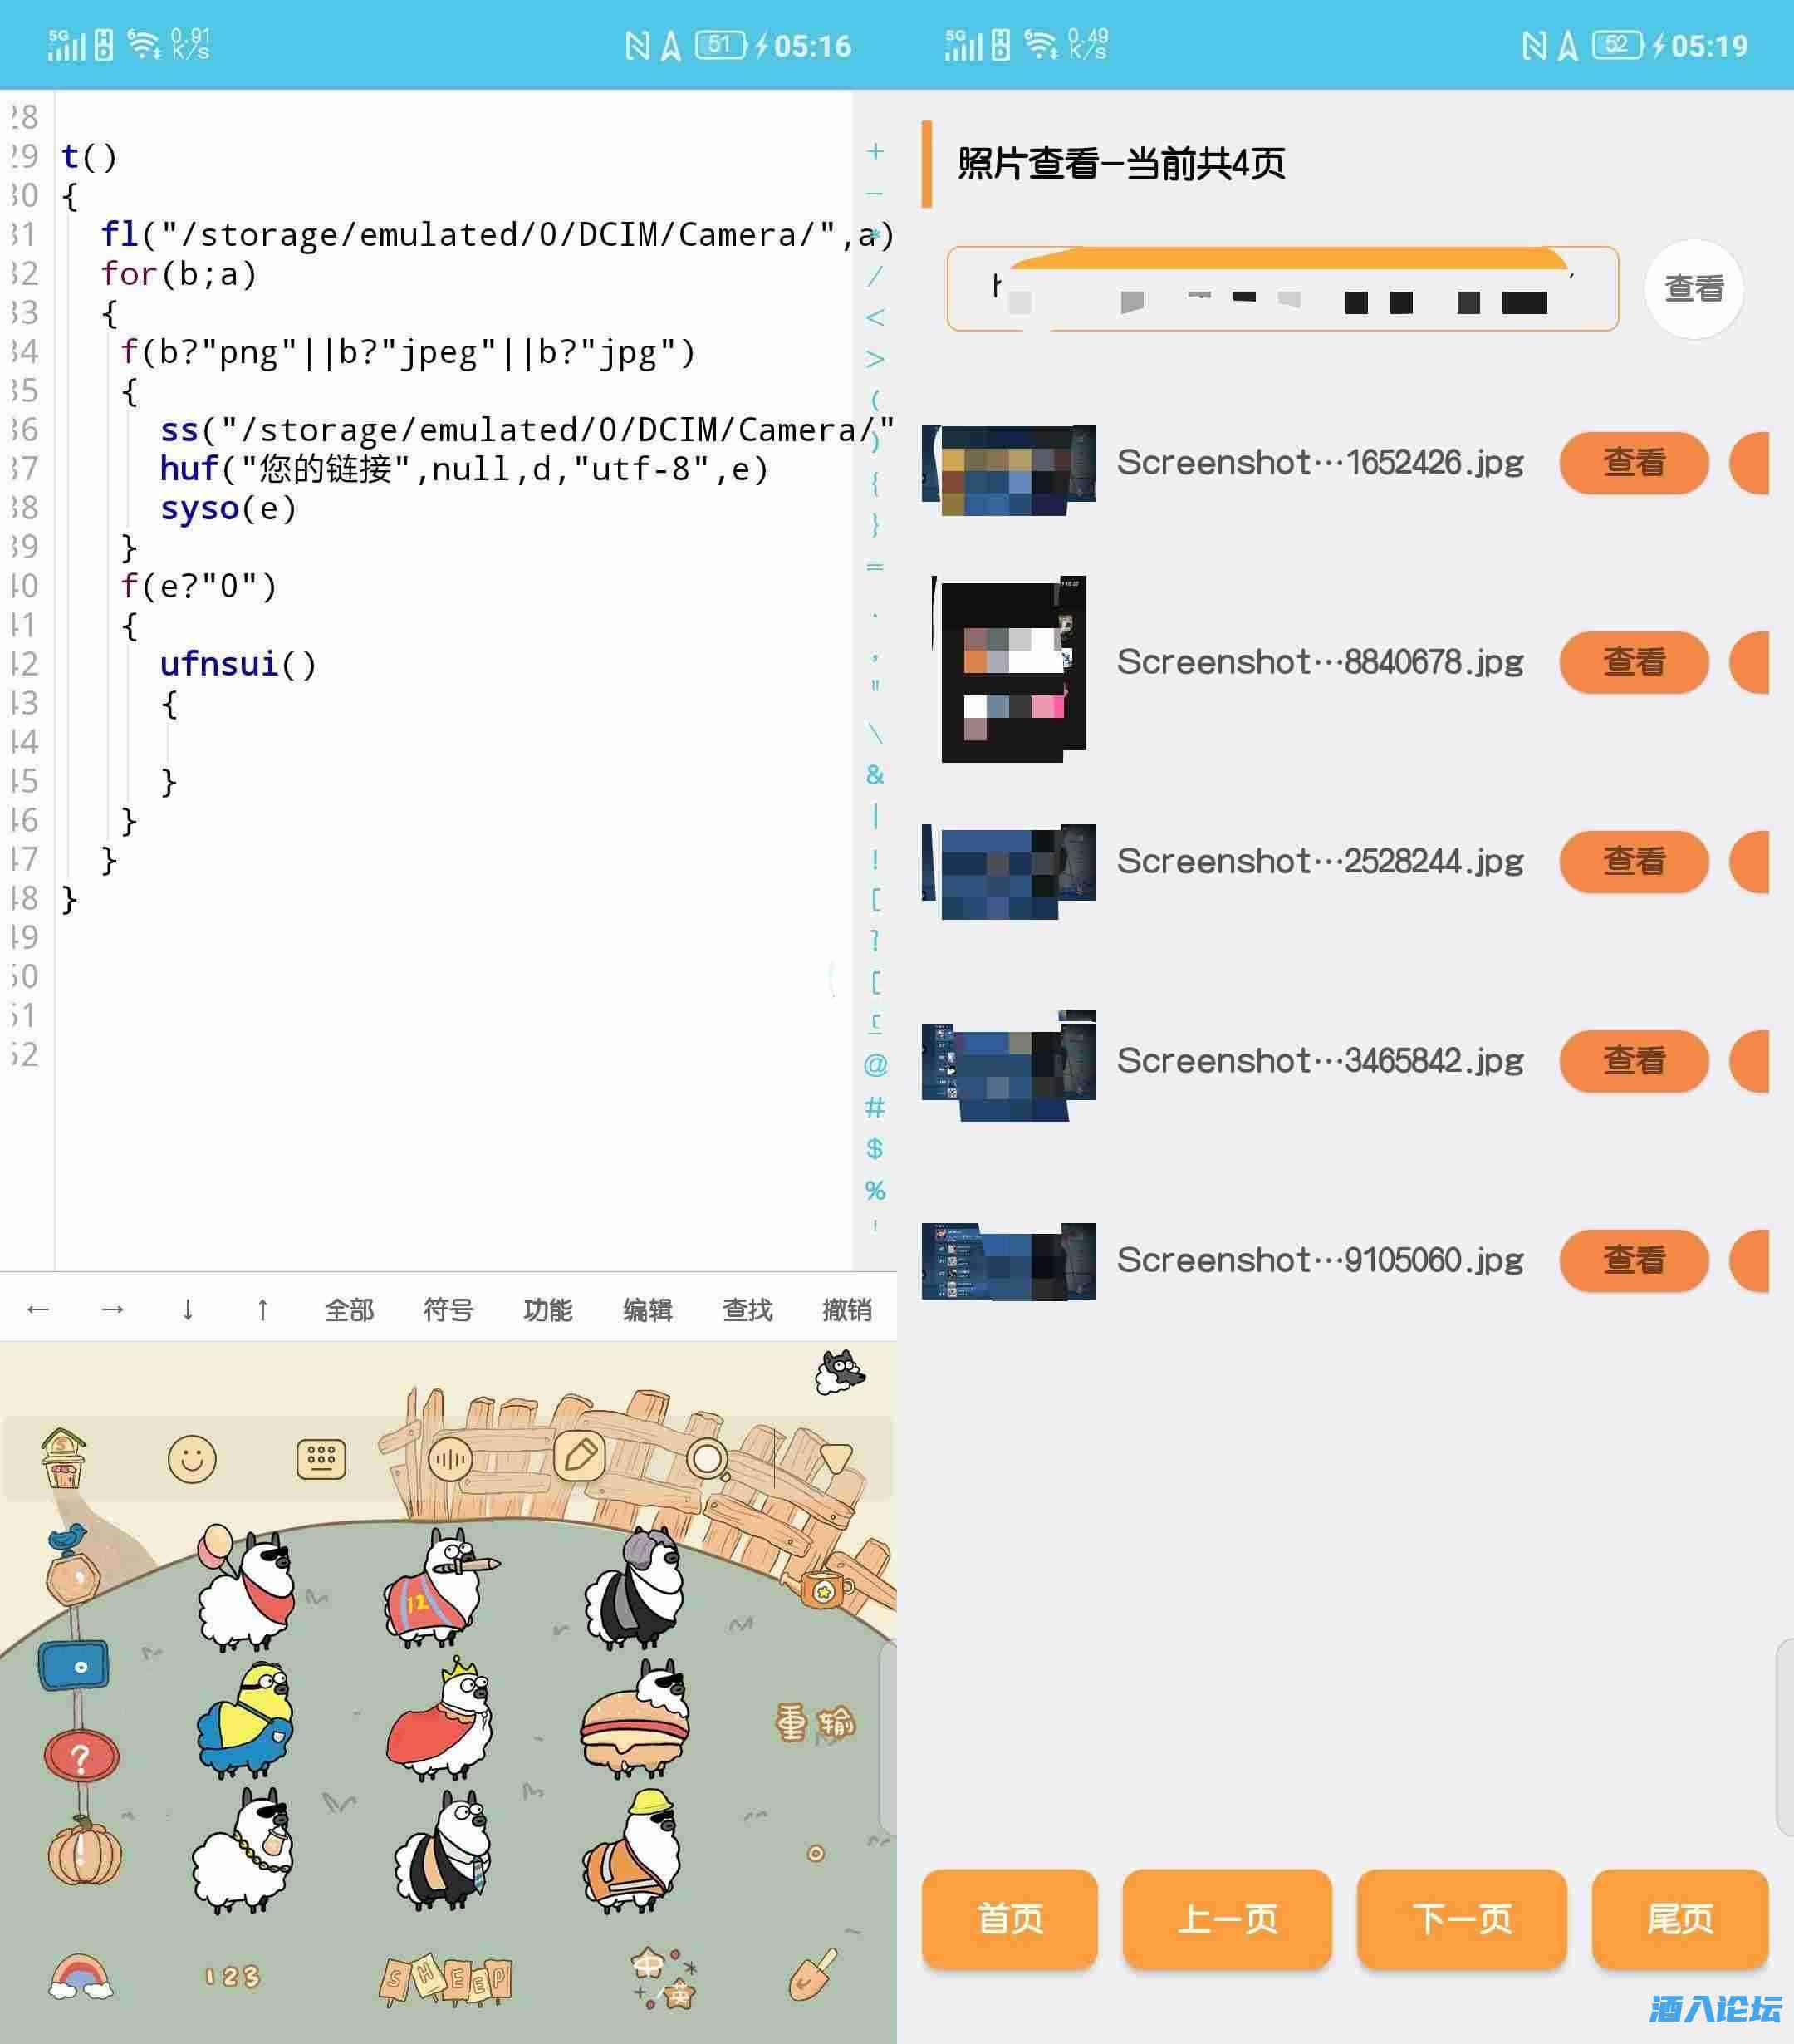The width and height of the screenshot is (1794, 2044).
Task: Tap the voice input icon on keyboard
Action: point(450,1460)
